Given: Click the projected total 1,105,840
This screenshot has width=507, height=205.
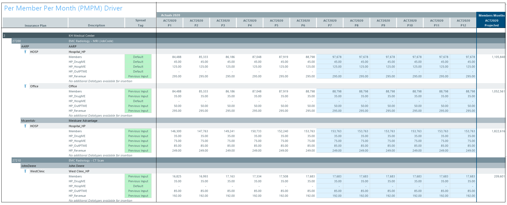Looking at the screenshot, I should pyautogui.click(x=498, y=57).
